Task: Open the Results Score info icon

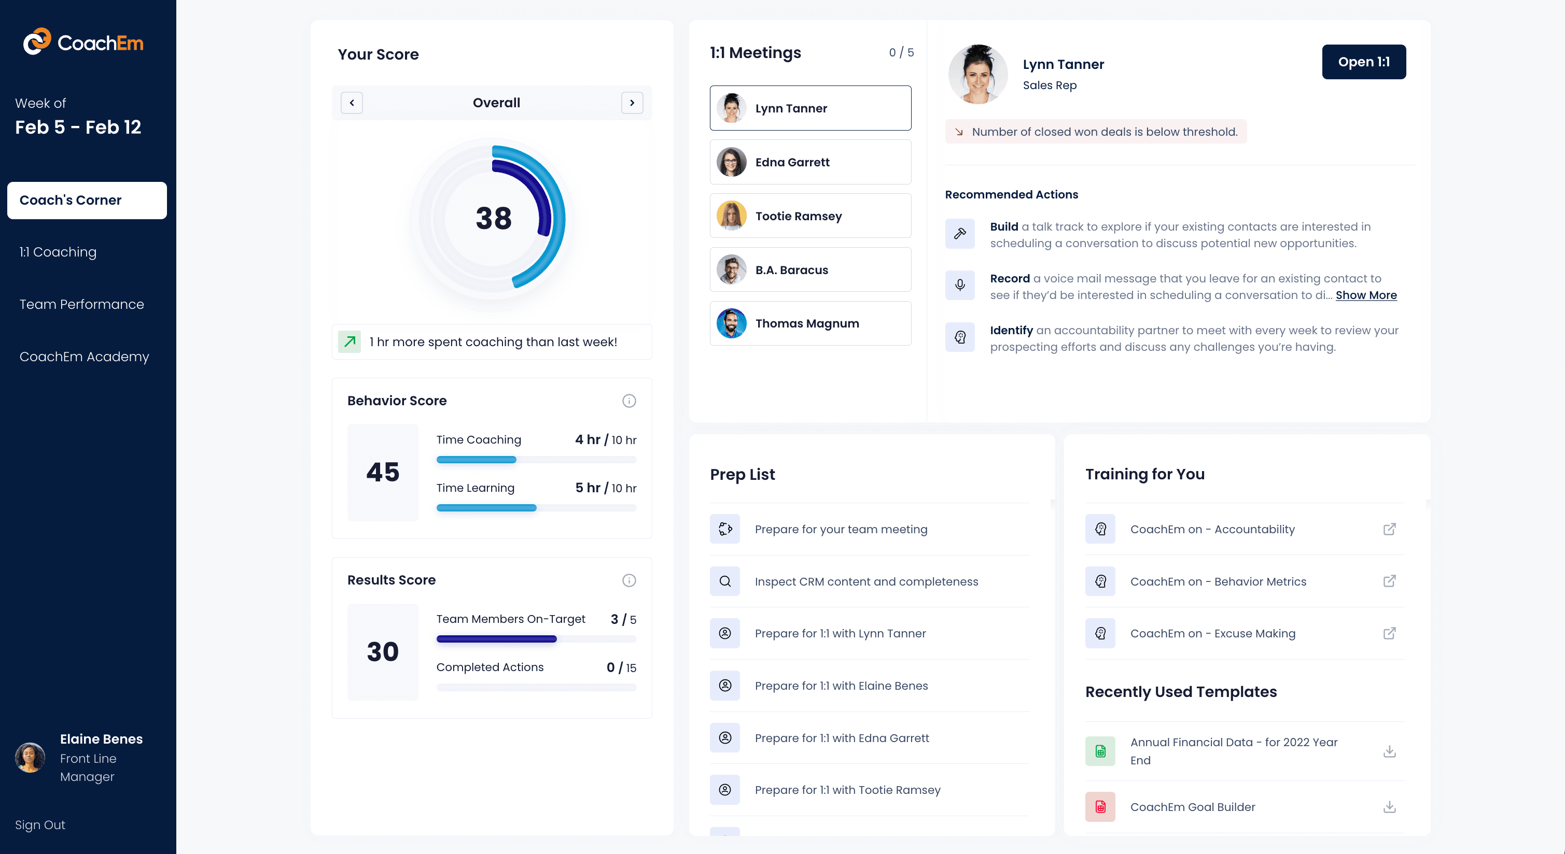Action: [x=629, y=580]
